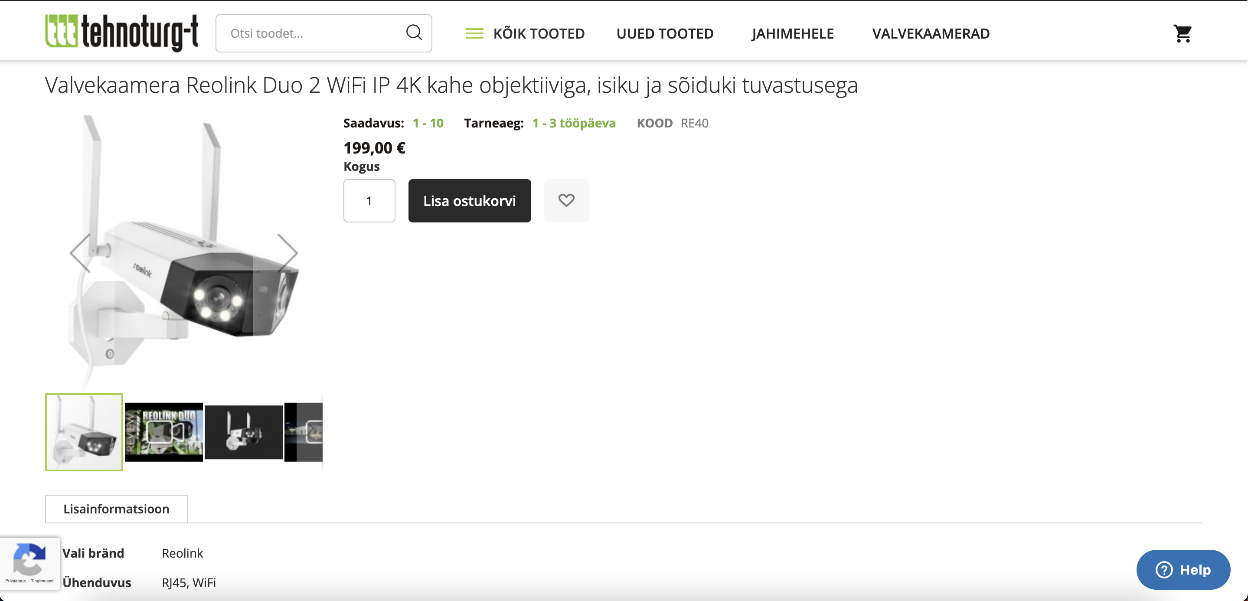Open the KÕIK TOOTED hamburger menu
Image resolution: width=1248 pixels, height=601 pixels.
tap(525, 33)
